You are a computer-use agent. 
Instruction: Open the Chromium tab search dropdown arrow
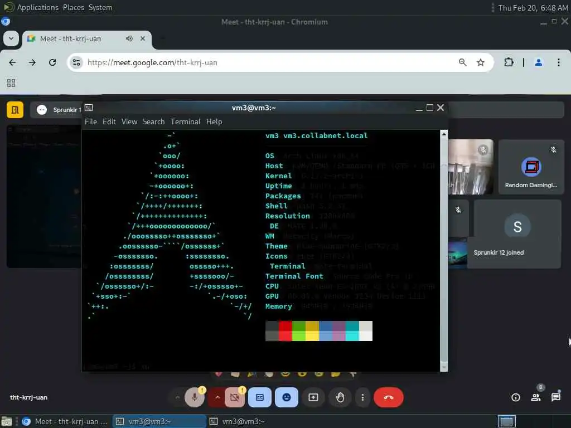tap(11, 38)
